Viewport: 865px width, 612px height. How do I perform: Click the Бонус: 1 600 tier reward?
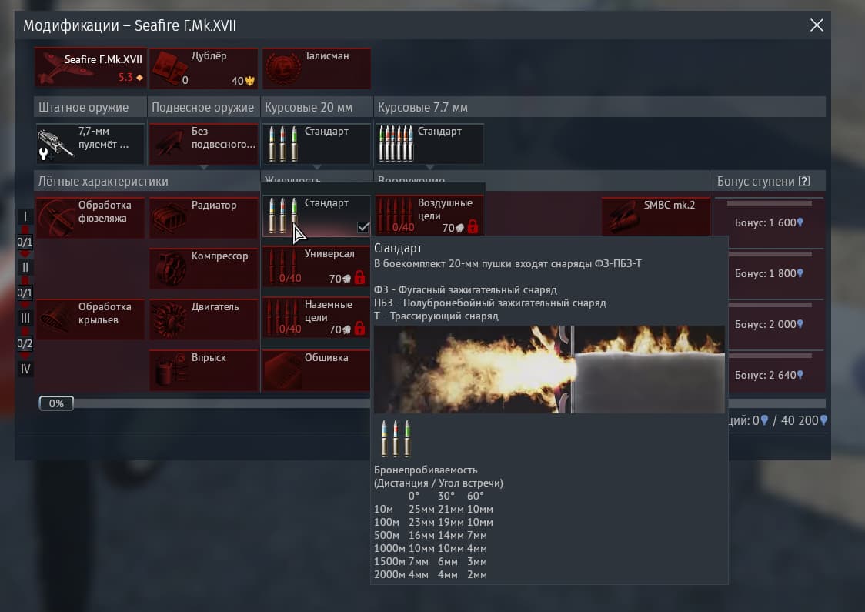click(x=769, y=222)
